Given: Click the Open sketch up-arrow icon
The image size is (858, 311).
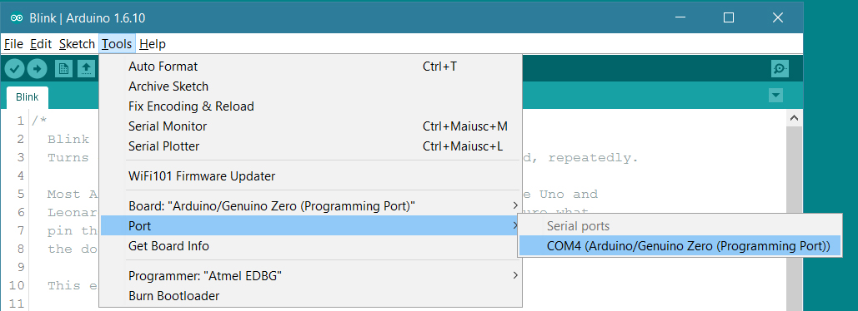Looking at the screenshot, I should [x=87, y=69].
